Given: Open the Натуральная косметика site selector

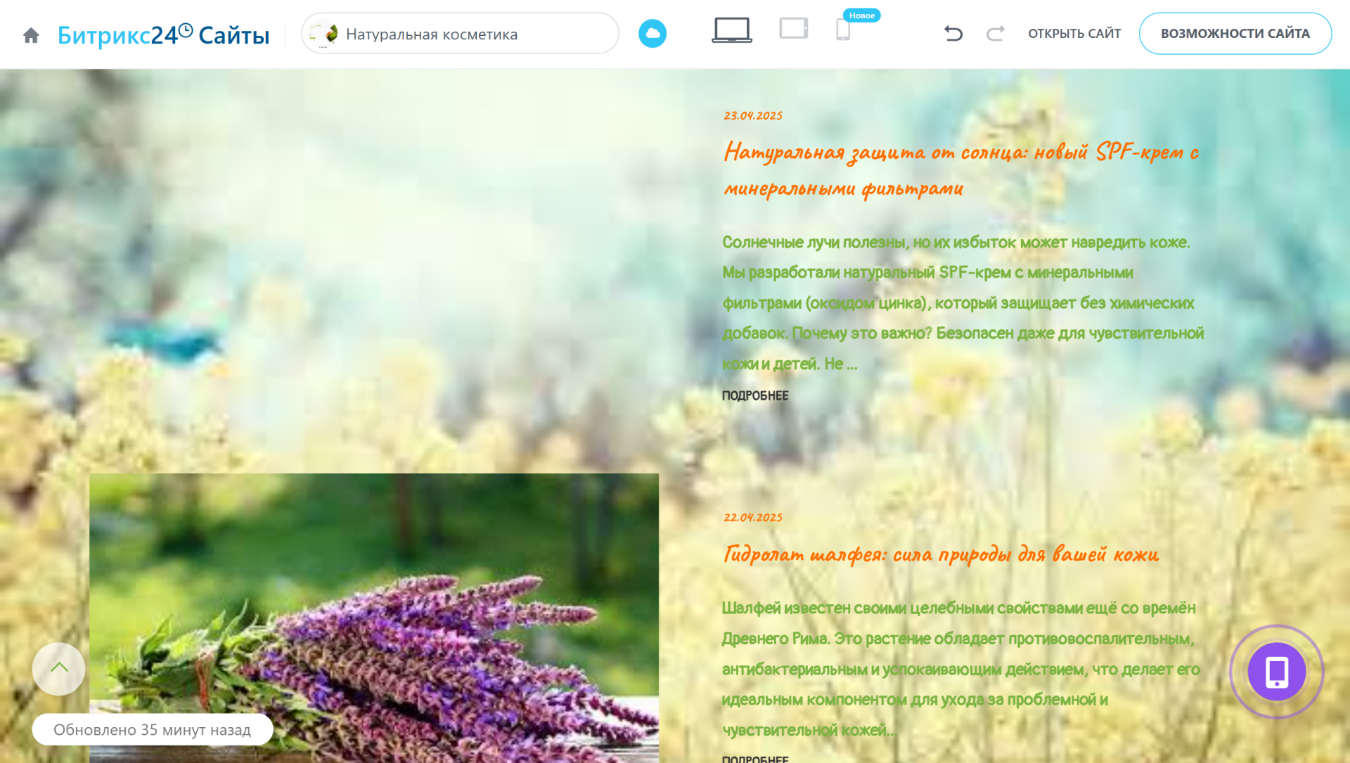Looking at the screenshot, I should pos(460,34).
